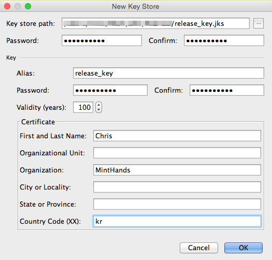Select the key Password field under Alias

(x=110, y=90)
